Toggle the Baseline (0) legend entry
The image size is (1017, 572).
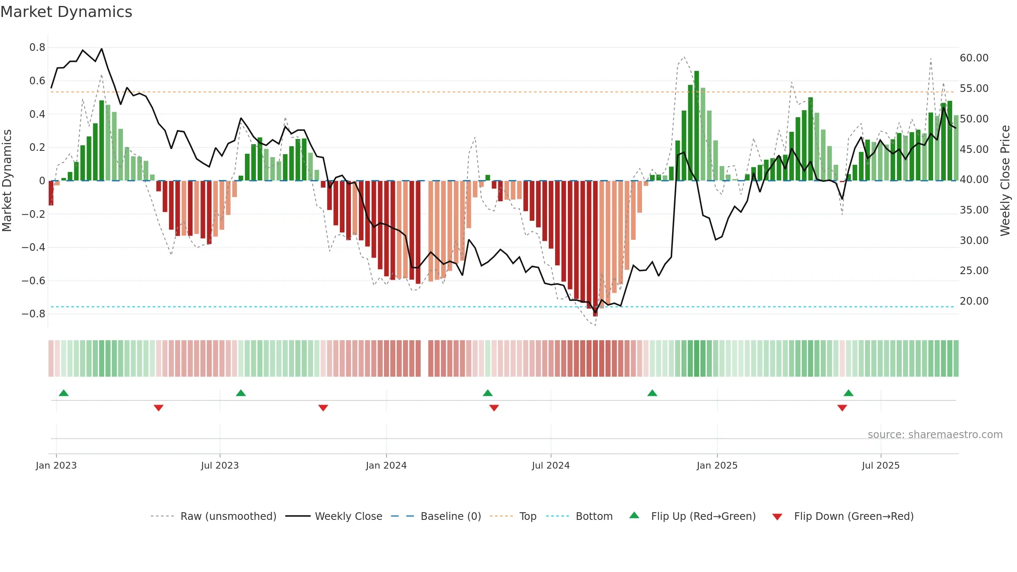(x=436, y=516)
